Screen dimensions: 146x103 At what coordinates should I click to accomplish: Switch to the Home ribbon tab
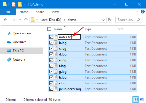[24, 12]
